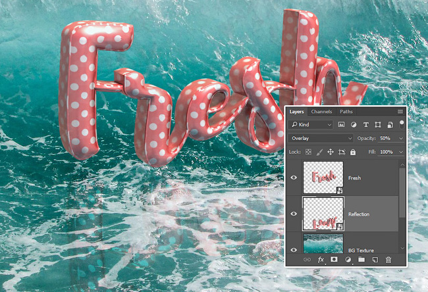Click the Fill 100% value field
Image resolution: width=428 pixels, height=292 pixels.
pyautogui.click(x=388, y=152)
